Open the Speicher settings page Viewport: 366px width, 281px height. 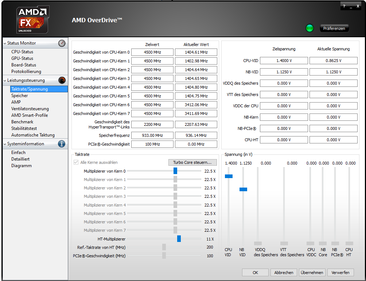coord(19,96)
